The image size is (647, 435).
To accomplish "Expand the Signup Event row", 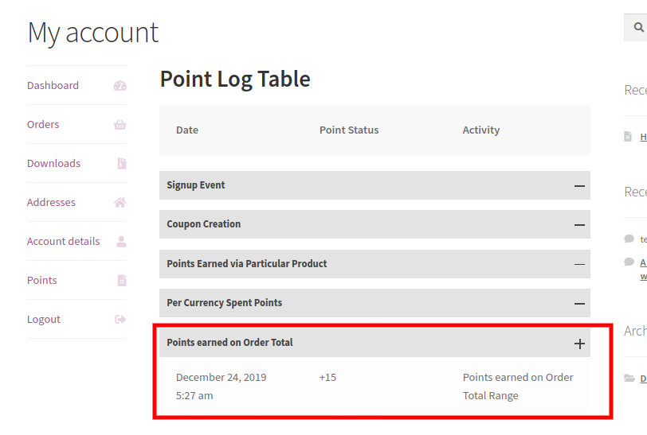I will [374, 185].
